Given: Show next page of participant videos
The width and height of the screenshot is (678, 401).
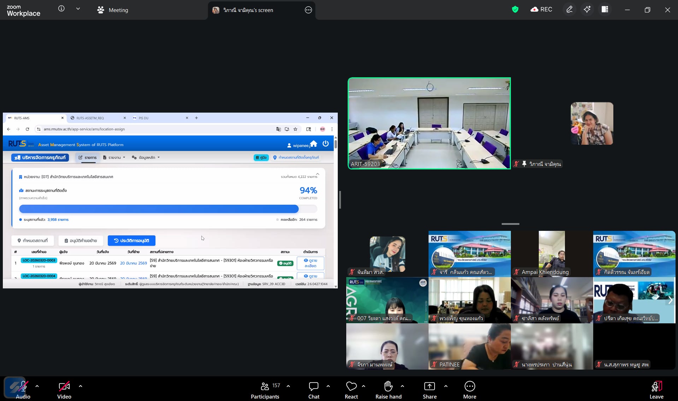Looking at the screenshot, I should click(670, 300).
